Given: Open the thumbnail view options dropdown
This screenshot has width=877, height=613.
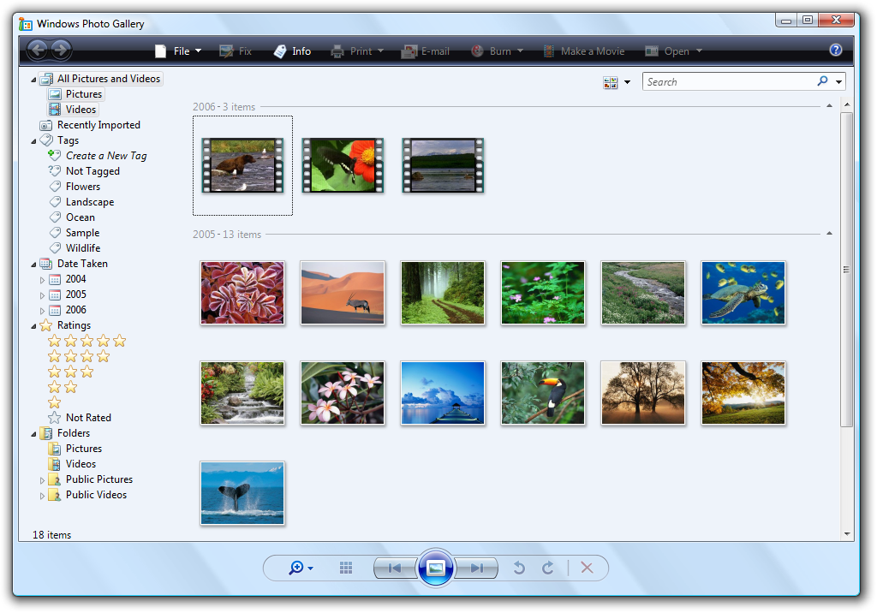Looking at the screenshot, I should click(x=617, y=82).
